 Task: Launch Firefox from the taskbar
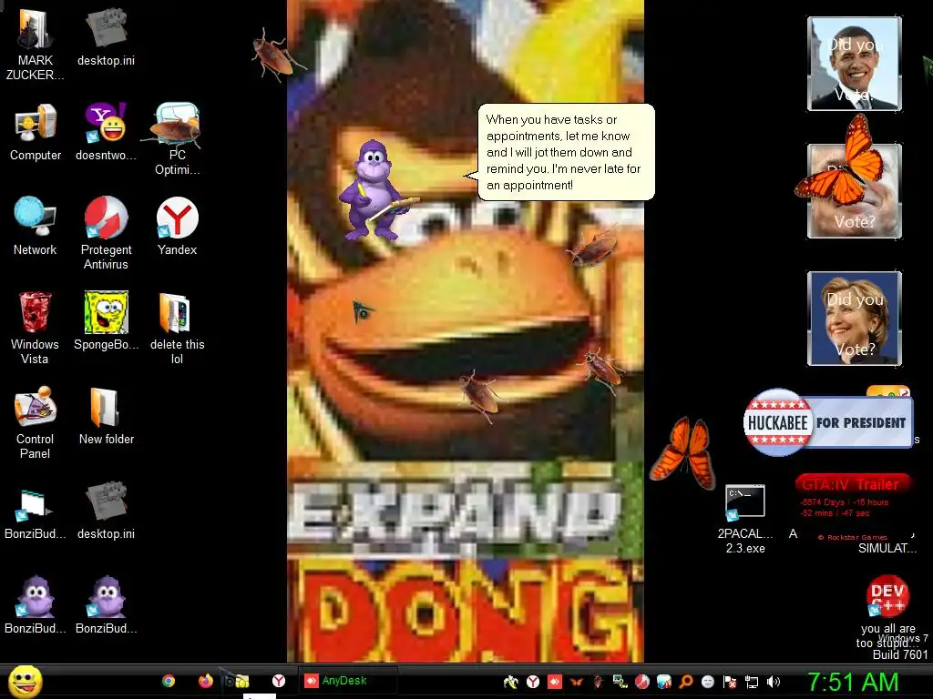[x=206, y=681]
